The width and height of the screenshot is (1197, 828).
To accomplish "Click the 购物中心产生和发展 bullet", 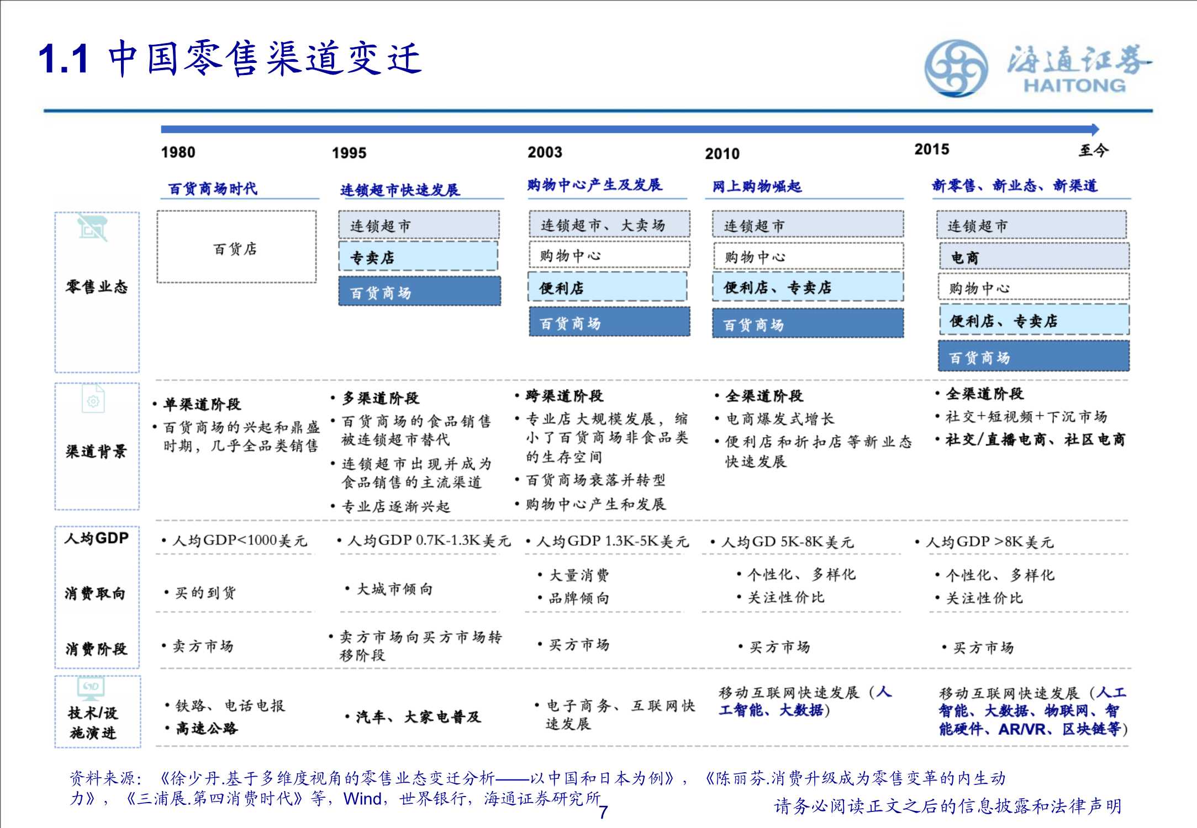I will pos(590,503).
